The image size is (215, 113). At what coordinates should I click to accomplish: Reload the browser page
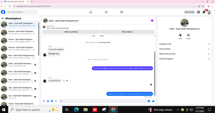10,6
